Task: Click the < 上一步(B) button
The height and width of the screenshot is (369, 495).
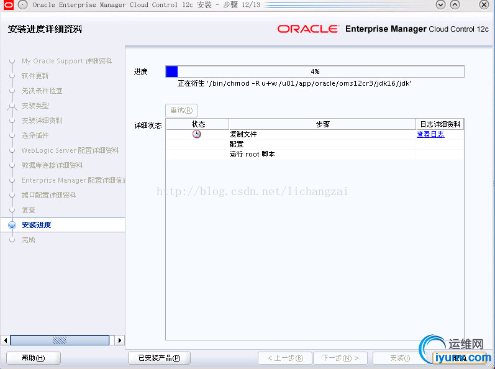Action: pos(285,358)
